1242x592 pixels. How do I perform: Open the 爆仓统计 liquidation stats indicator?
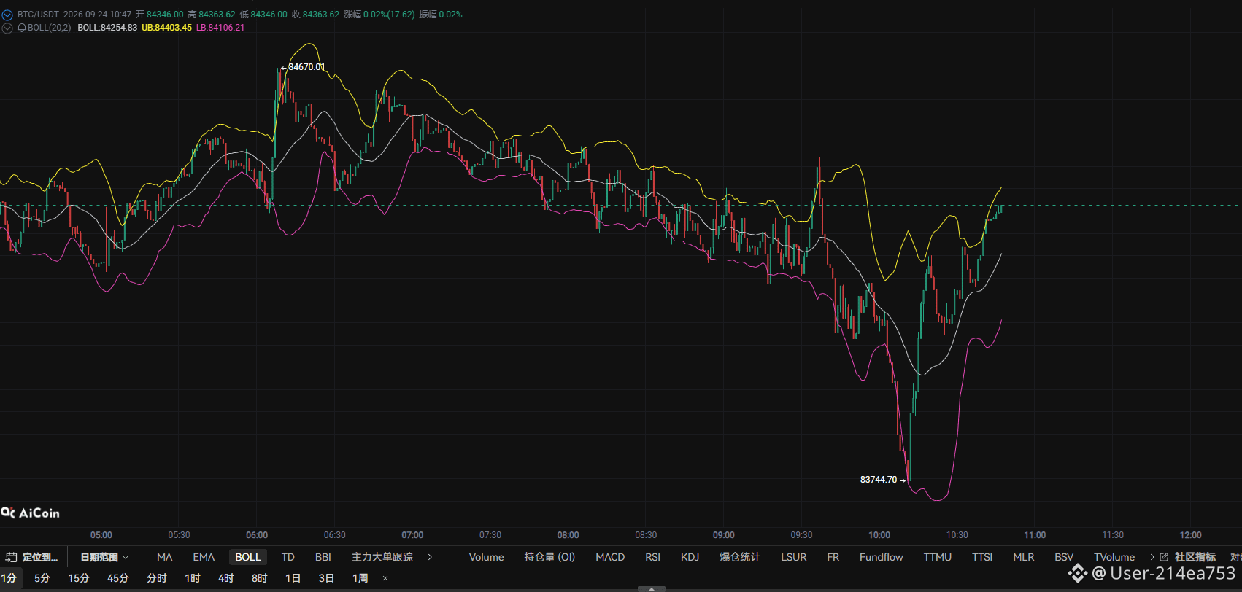click(x=740, y=557)
